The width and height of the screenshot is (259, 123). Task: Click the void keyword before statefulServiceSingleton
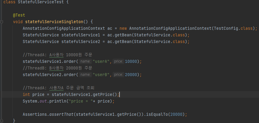pyautogui.click(x=18, y=22)
